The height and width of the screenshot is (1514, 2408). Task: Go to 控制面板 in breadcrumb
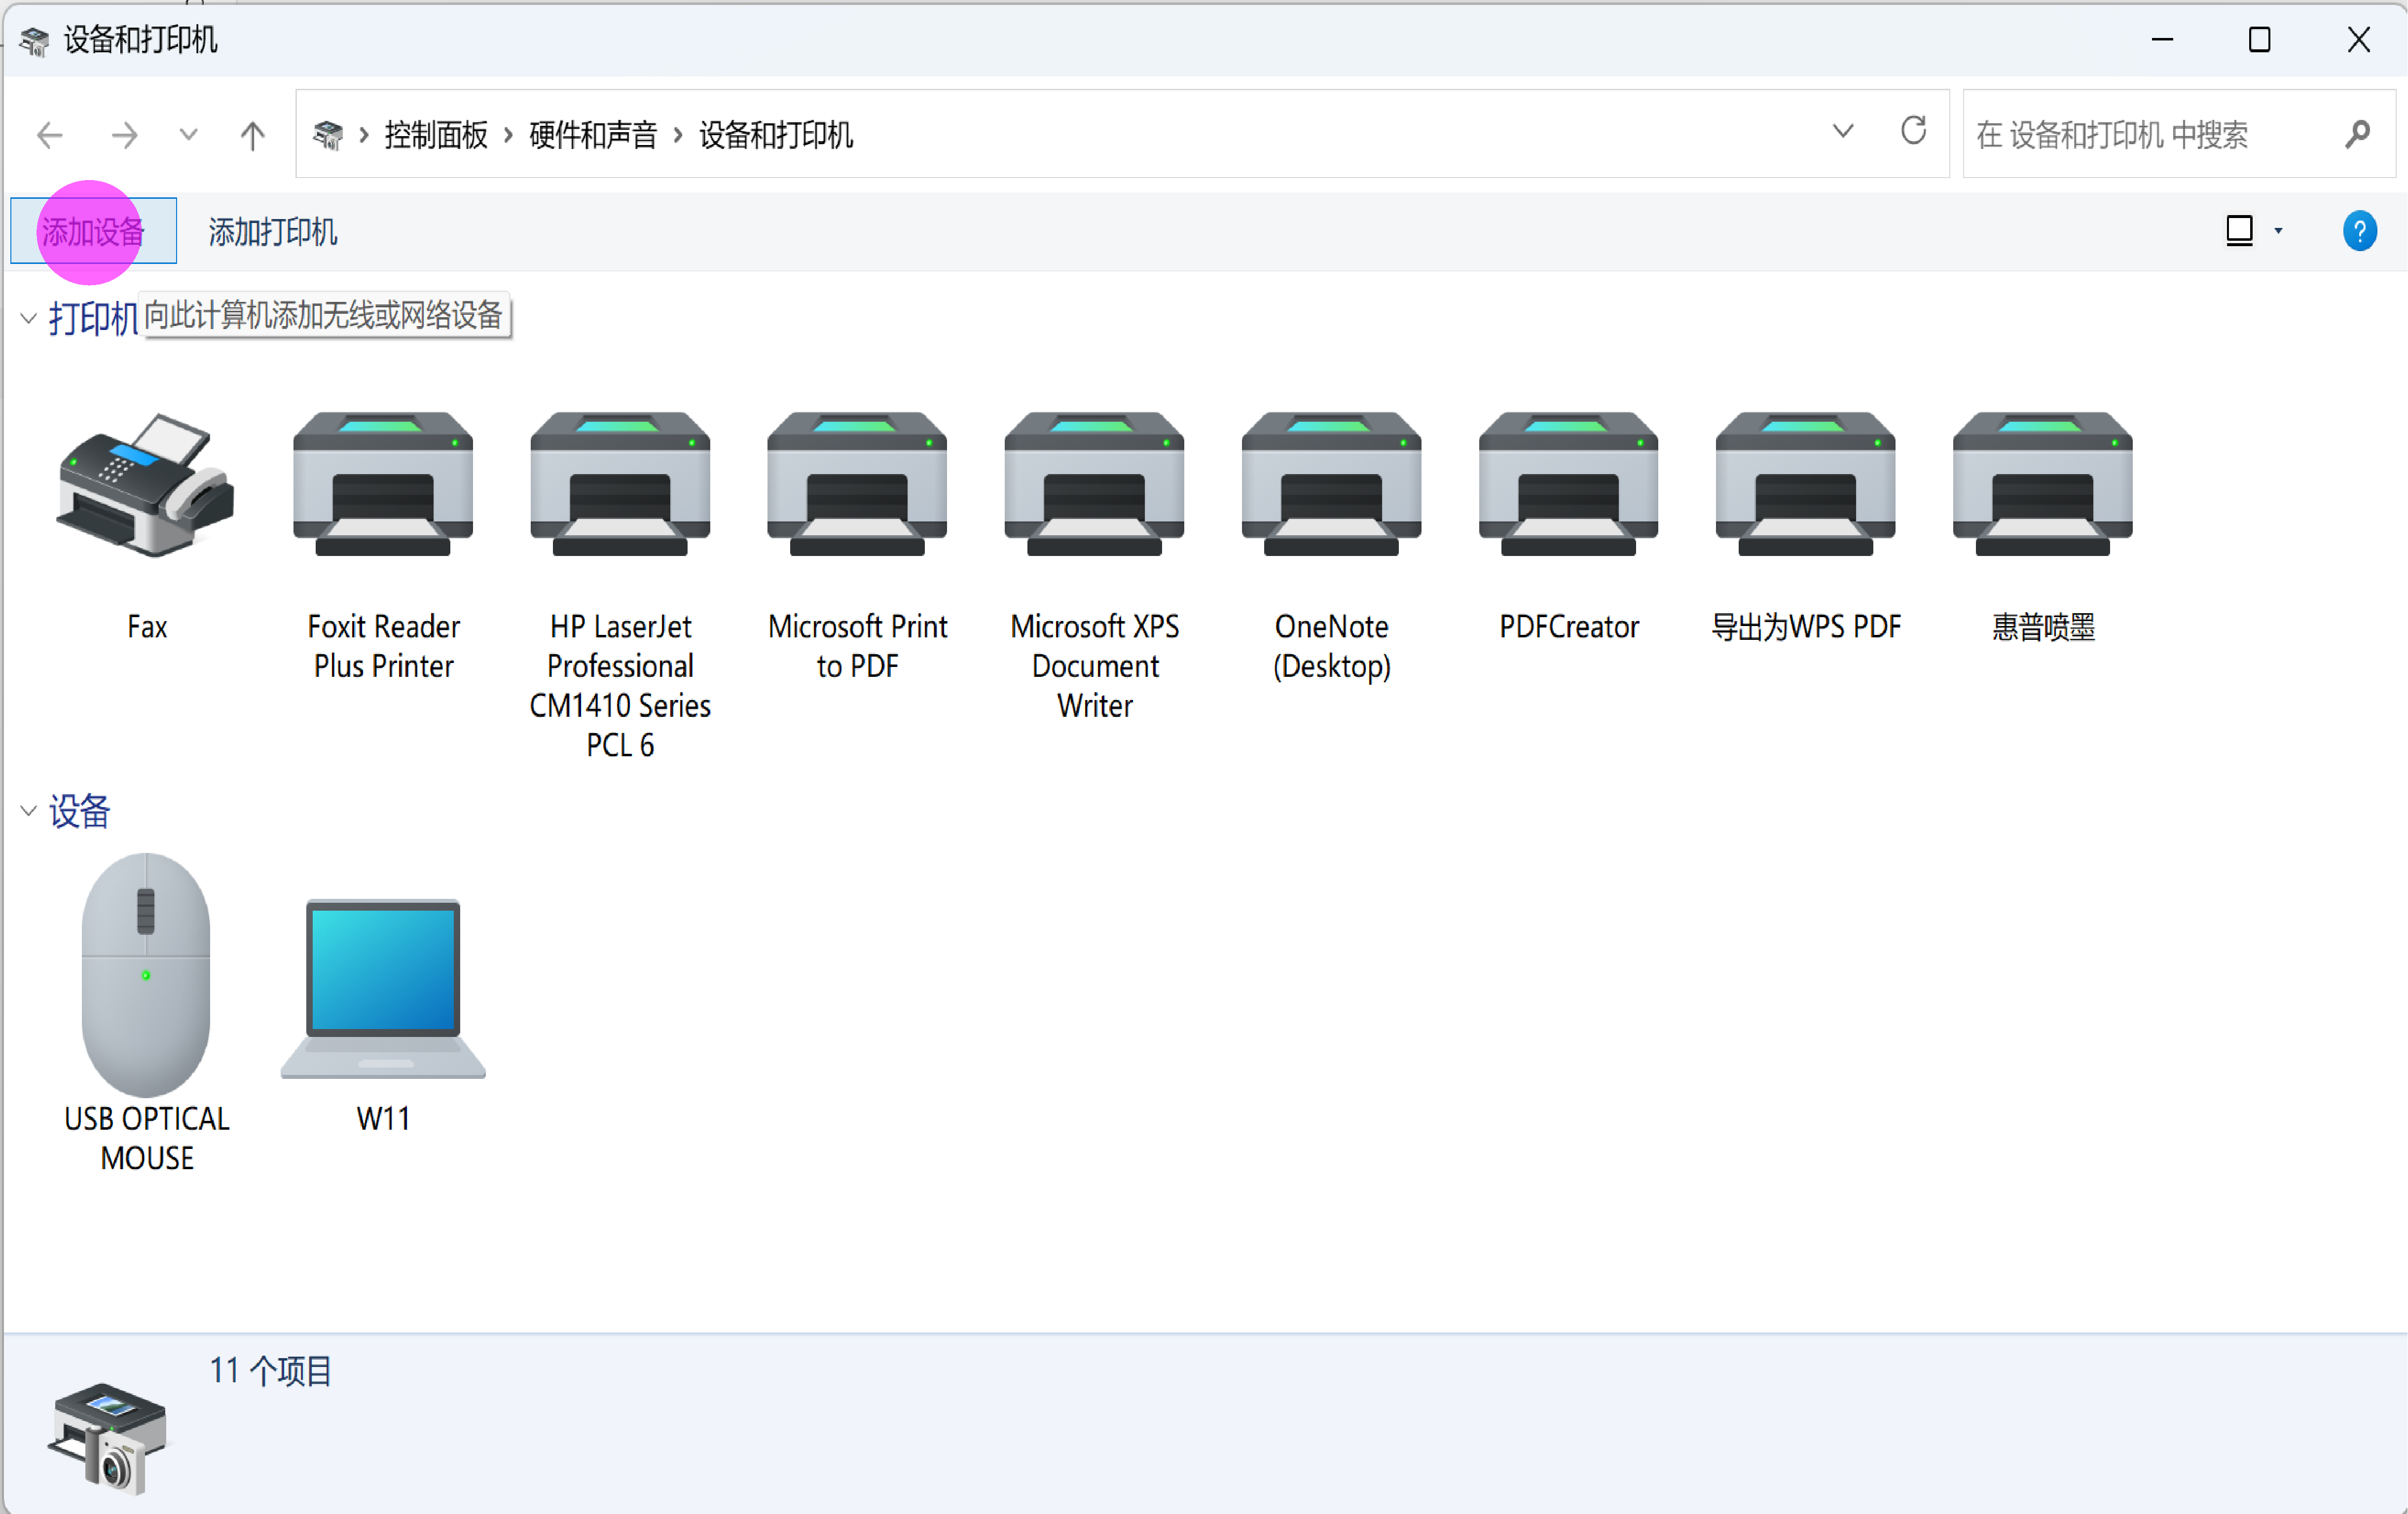[436, 135]
